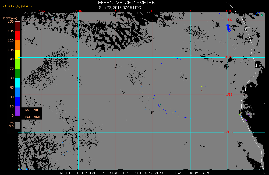Image resolution: width=269 pixels, height=175 pixels.
Task: Click the light green legend band
Action: tap(18, 64)
